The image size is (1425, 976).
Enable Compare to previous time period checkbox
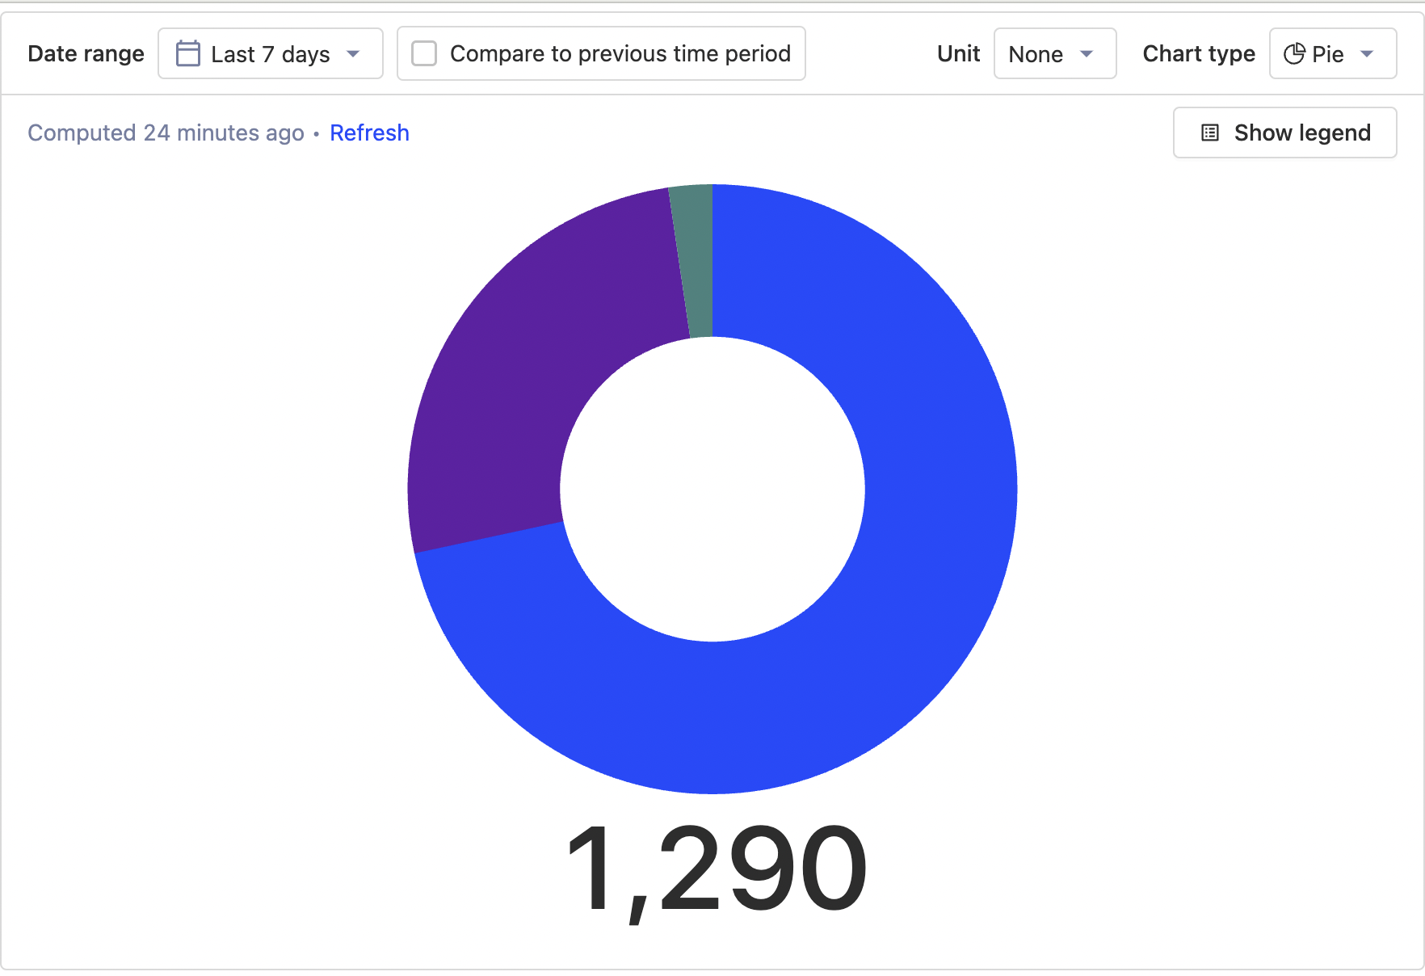pyautogui.click(x=424, y=53)
